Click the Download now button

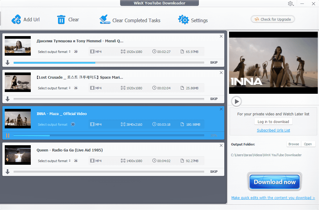274,182
